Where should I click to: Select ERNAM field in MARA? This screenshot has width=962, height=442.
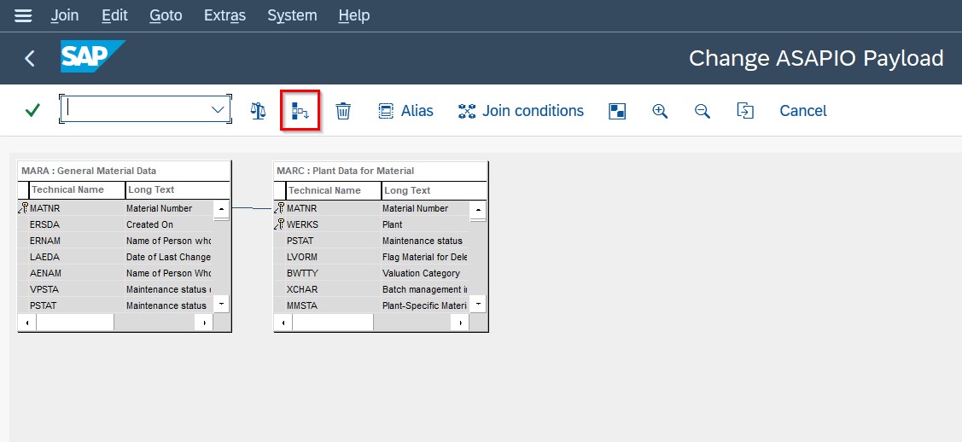pyautogui.click(x=44, y=241)
